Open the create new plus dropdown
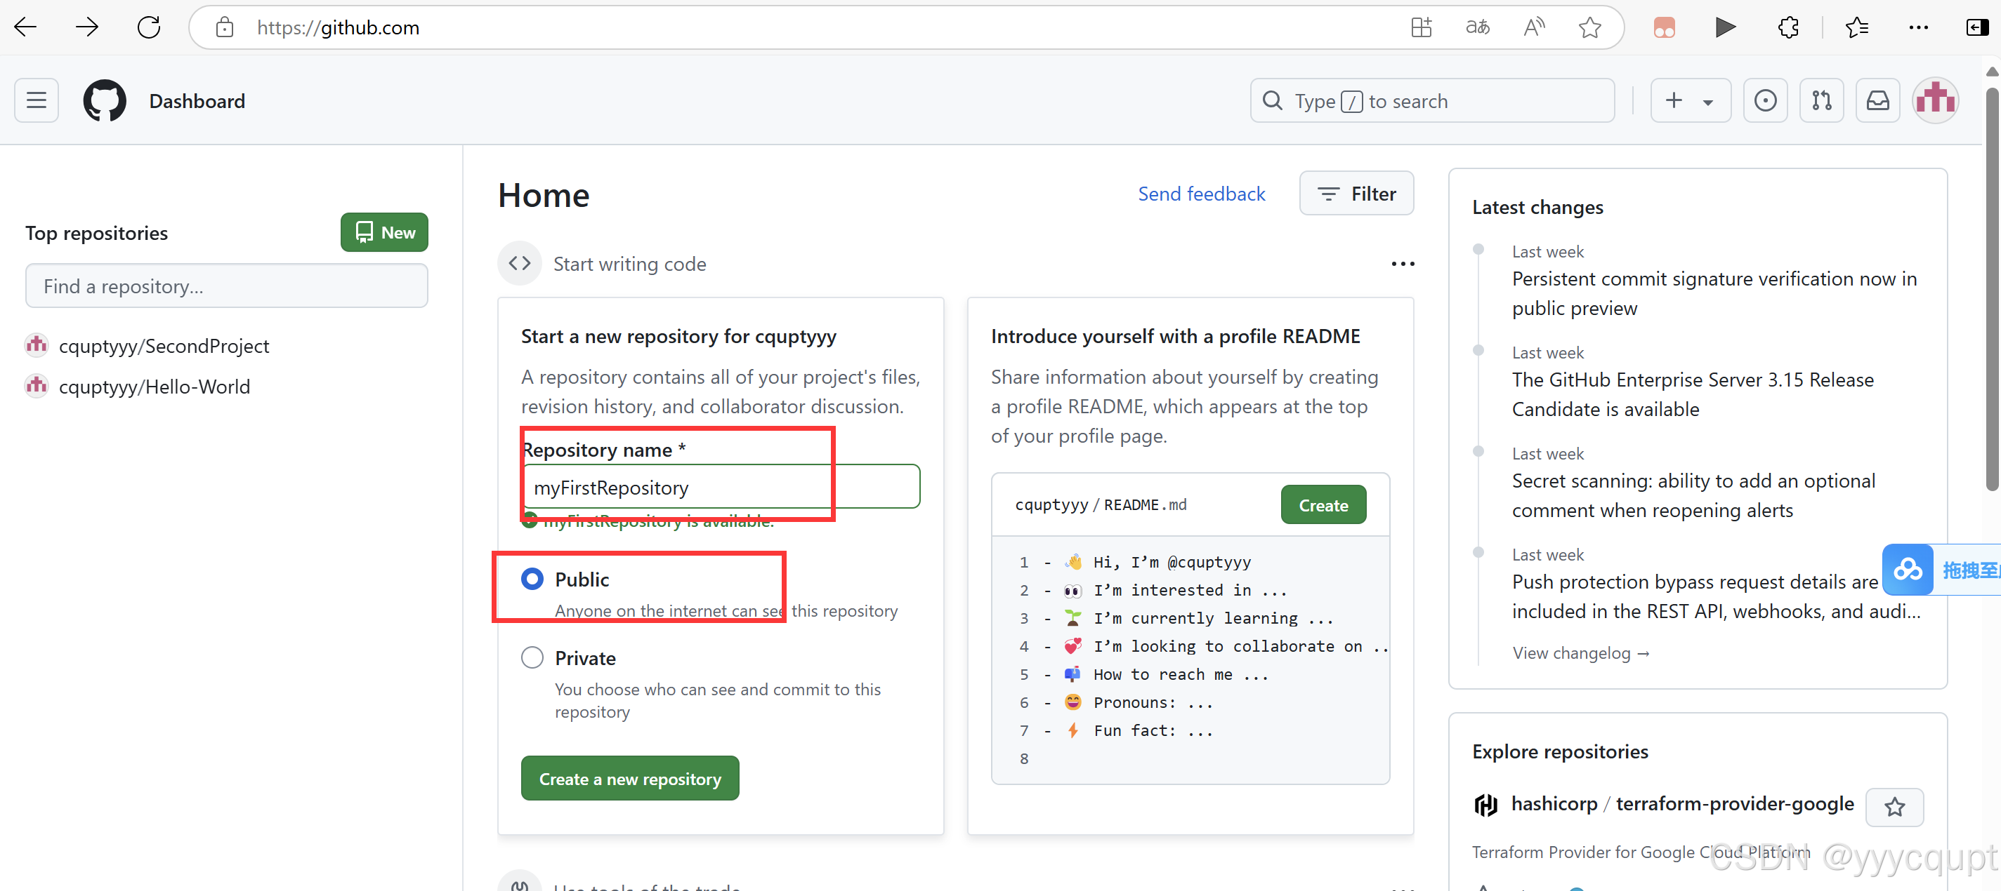This screenshot has width=2001, height=891. click(1691, 100)
